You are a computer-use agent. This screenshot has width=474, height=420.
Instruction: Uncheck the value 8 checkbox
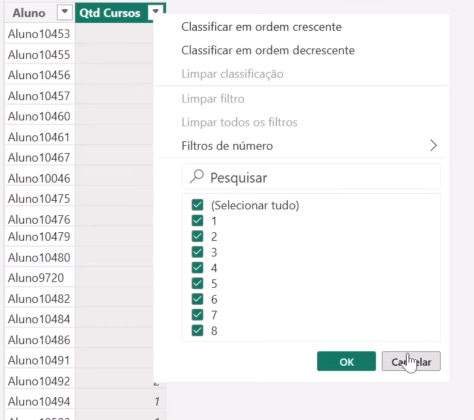pyautogui.click(x=197, y=331)
